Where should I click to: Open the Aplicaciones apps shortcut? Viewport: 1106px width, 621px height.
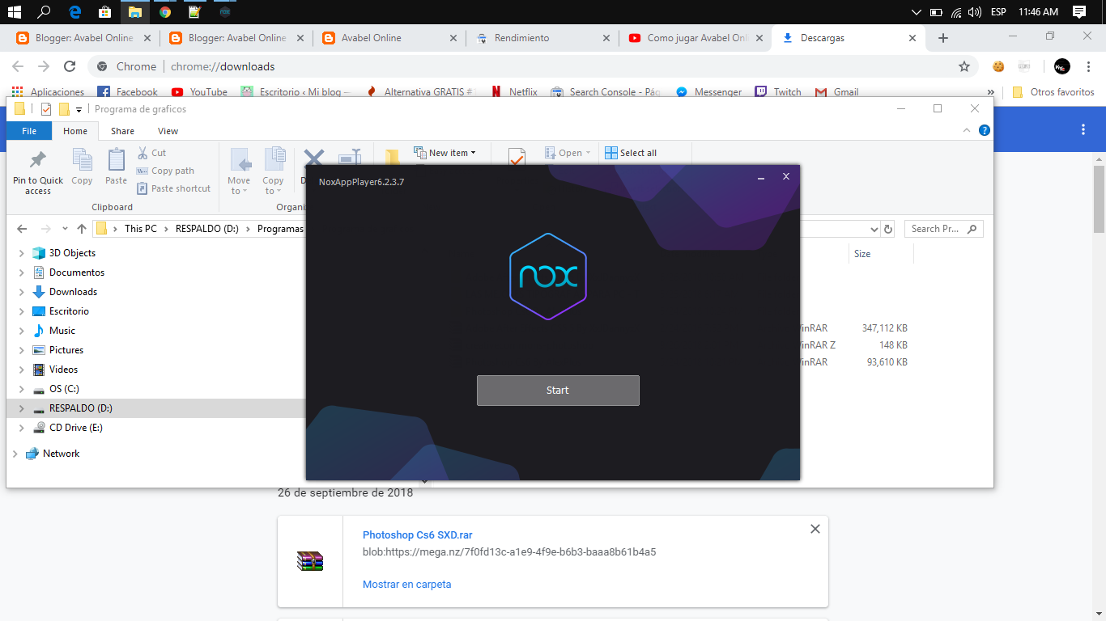click(x=49, y=92)
